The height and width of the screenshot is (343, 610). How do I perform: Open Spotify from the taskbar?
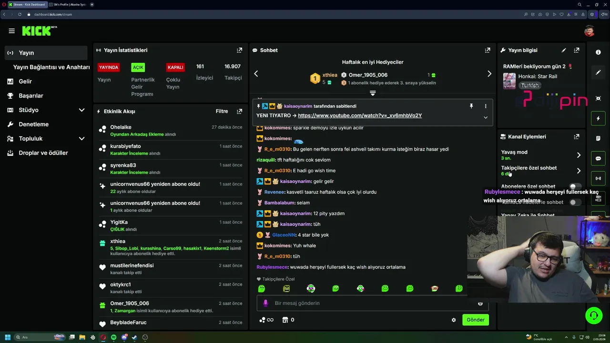[x=113, y=337]
